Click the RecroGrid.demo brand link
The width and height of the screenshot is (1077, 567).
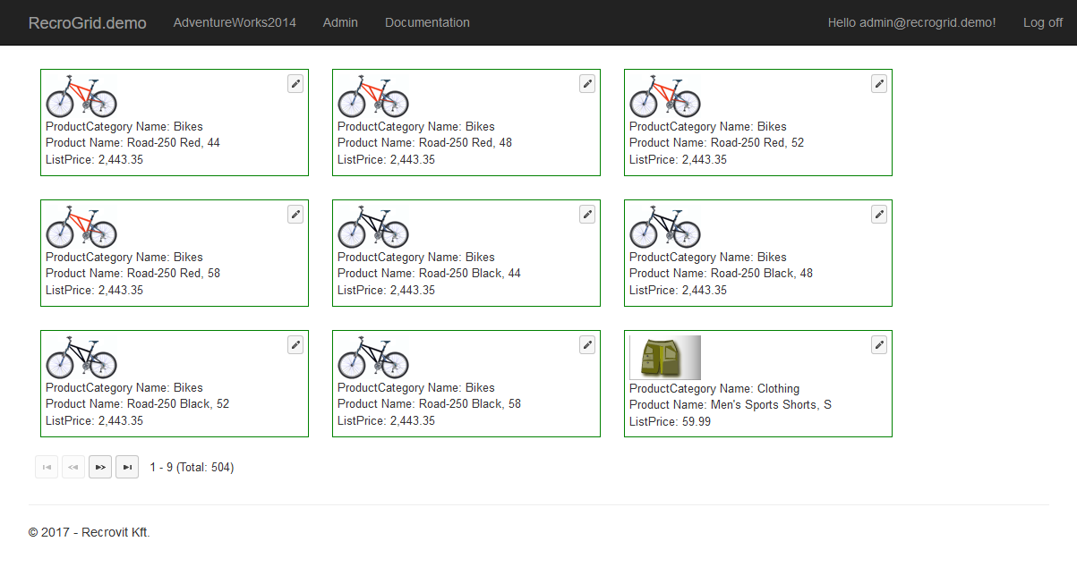[87, 22]
